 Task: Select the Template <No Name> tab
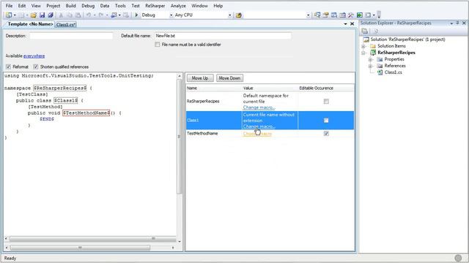(x=30, y=24)
